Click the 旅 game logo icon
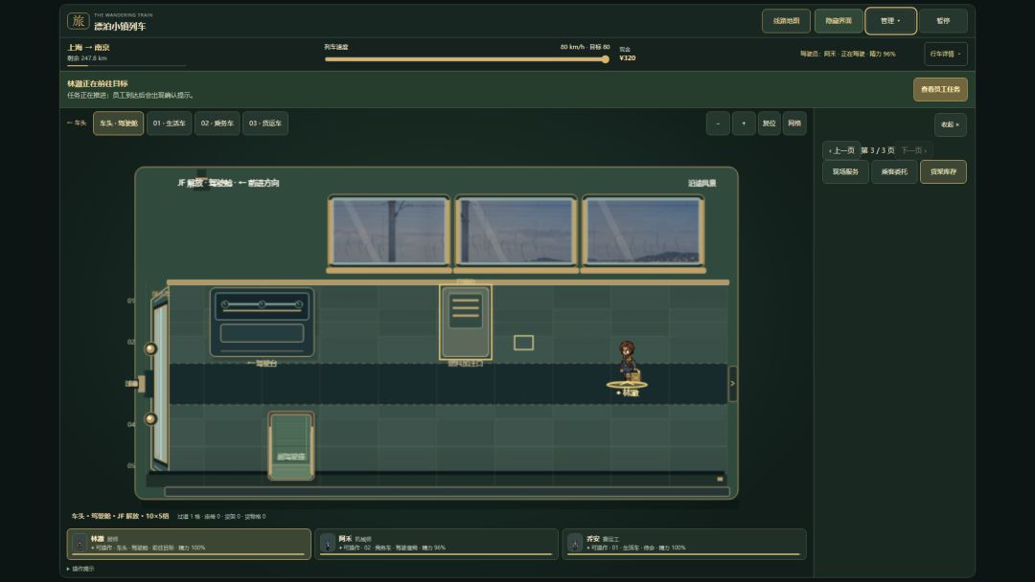Image resolution: width=1035 pixels, height=582 pixels. point(78,21)
